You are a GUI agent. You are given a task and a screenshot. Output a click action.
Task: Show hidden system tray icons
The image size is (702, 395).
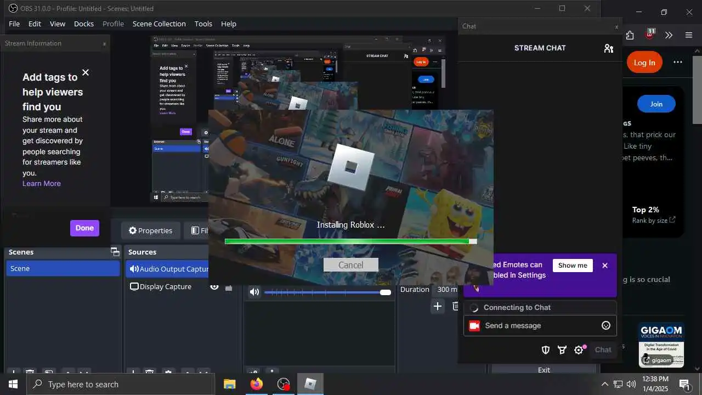click(604, 384)
